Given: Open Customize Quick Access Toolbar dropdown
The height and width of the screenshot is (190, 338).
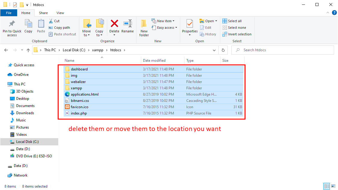Looking at the screenshot, I should [27, 5].
